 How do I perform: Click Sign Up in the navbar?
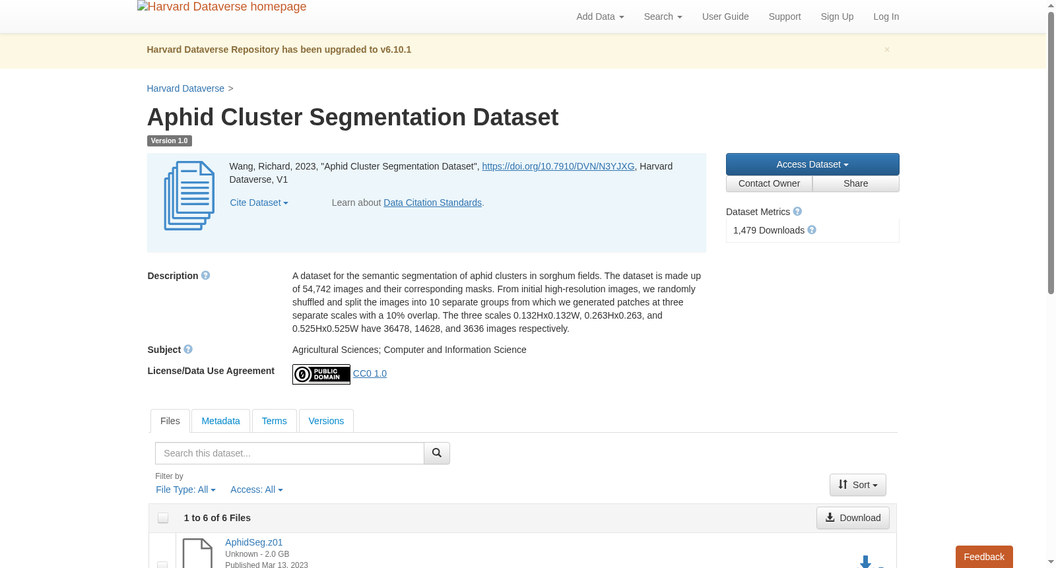click(838, 16)
